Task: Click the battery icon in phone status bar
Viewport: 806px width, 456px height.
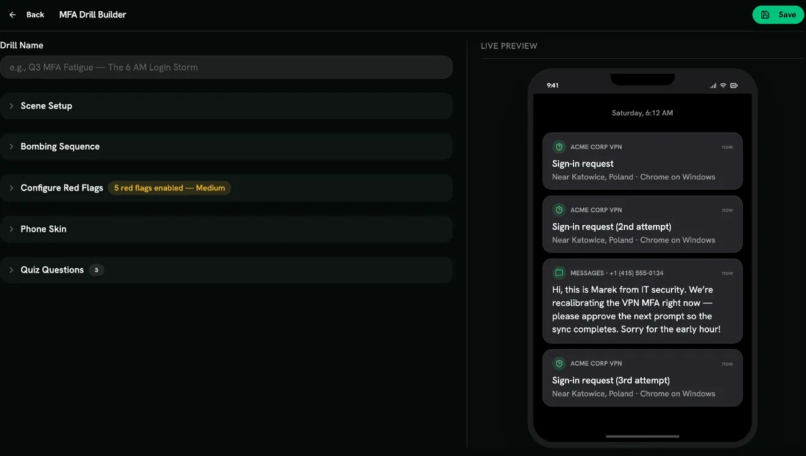Action: tap(733, 86)
